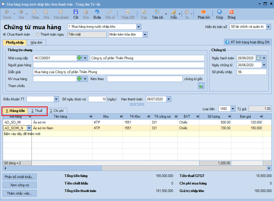This screenshot has height=201, width=274.
Task: Click the Sửa (edit) toolbar icon
Action: pos(46,12)
